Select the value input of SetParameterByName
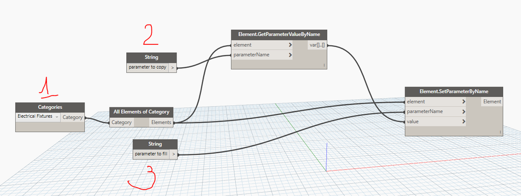 [x=435, y=121]
